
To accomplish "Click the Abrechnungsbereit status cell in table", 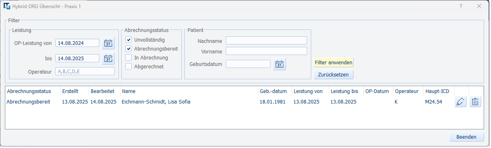I will pos(28,102).
